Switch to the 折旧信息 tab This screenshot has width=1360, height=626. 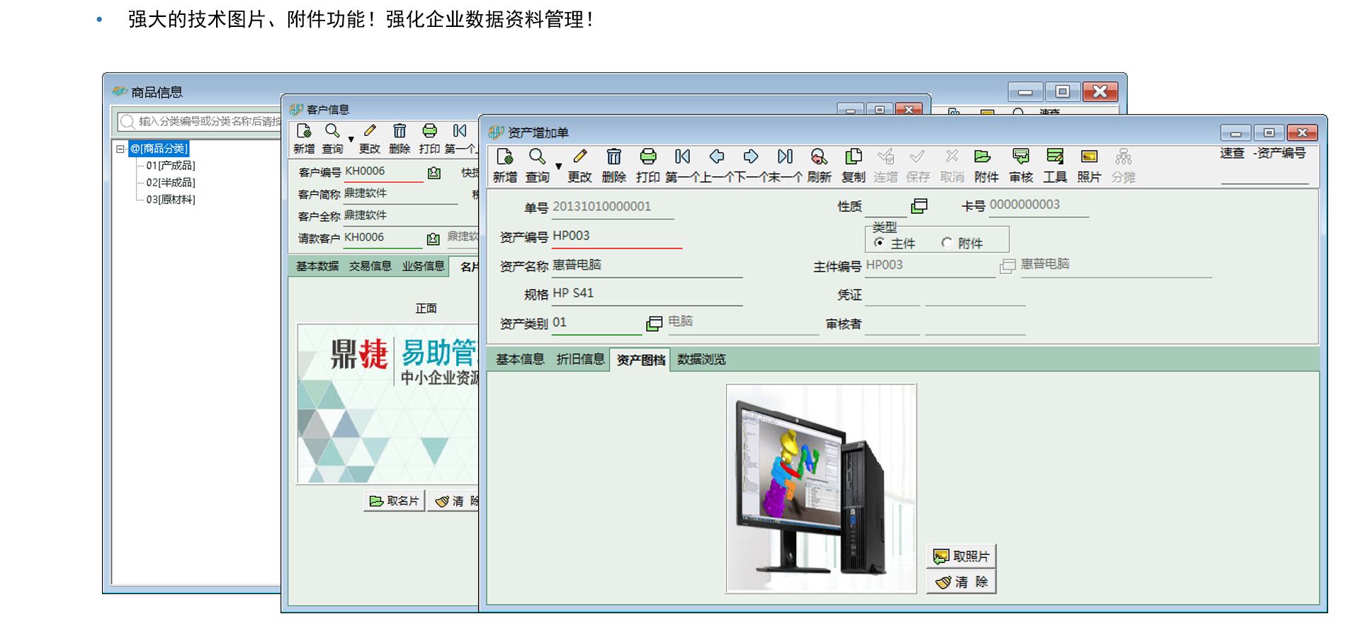point(580,359)
